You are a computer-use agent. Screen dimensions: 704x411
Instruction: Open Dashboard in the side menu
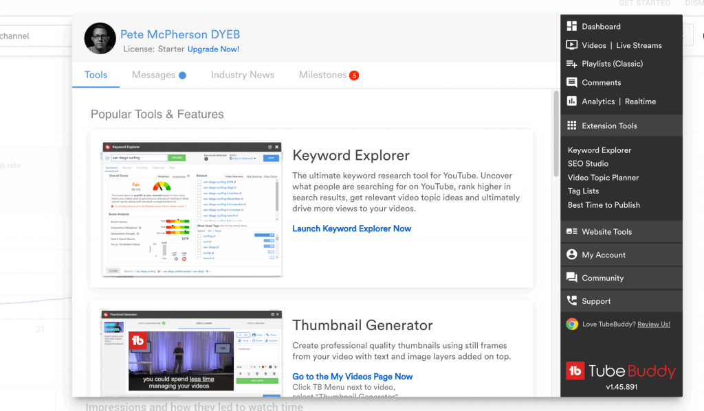601,27
